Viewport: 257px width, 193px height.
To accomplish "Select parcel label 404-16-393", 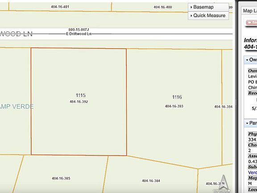I will [174, 106].
